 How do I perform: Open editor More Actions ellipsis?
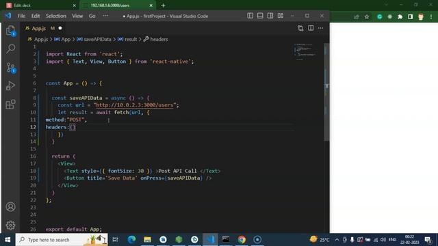pos(321,28)
